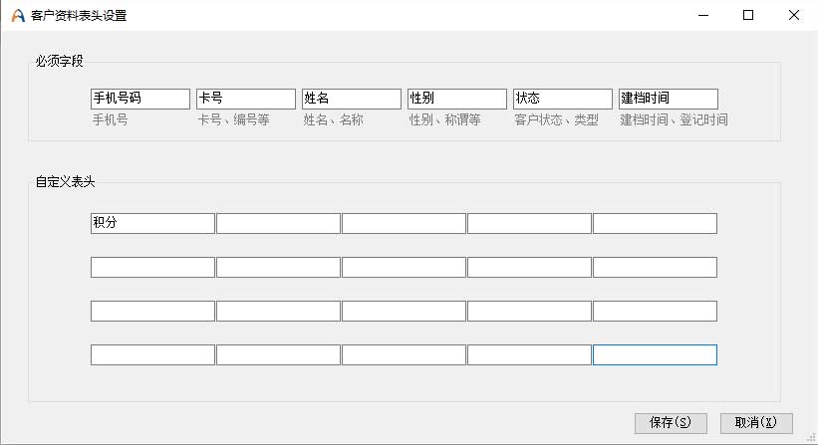Select the 卡号 field box

pyautogui.click(x=246, y=99)
